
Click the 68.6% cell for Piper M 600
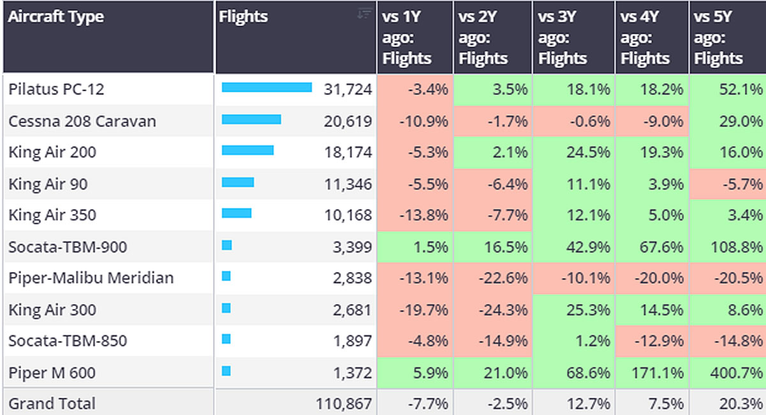pos(573,372)
